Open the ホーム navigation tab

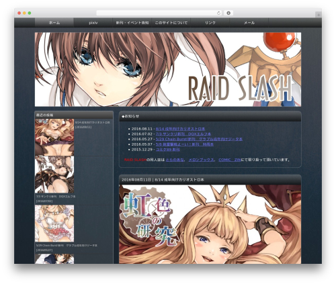coord(54,23)
